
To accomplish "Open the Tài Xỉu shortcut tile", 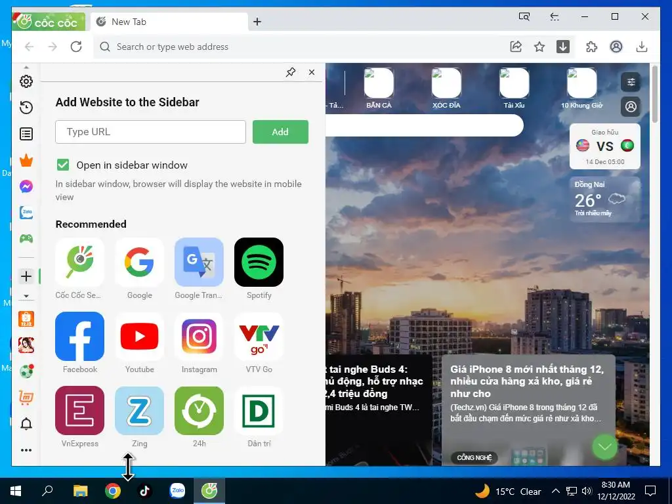I will coord(514,89).
